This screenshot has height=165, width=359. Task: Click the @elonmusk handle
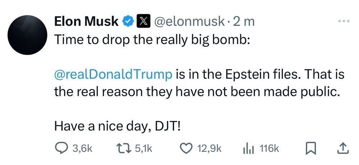pyautogui.click(x=190, y=22)
